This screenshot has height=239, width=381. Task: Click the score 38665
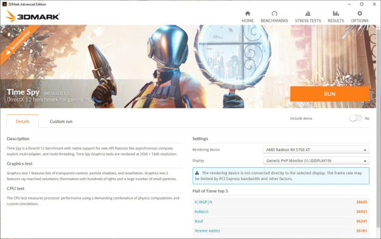click(x=361, y=202)
